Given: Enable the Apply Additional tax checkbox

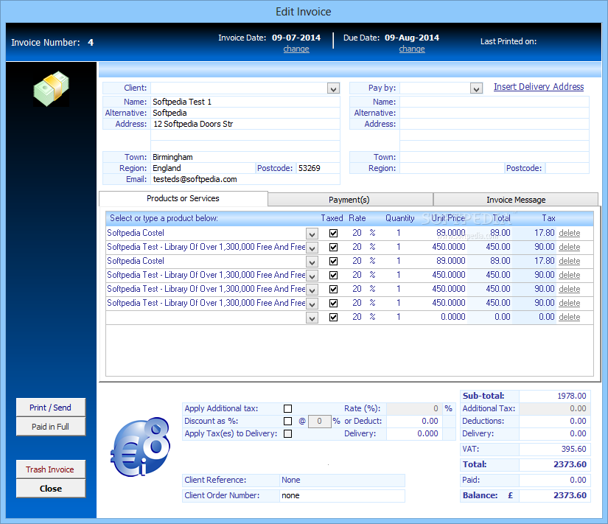Looking at the screenshot, I should 287,408.
